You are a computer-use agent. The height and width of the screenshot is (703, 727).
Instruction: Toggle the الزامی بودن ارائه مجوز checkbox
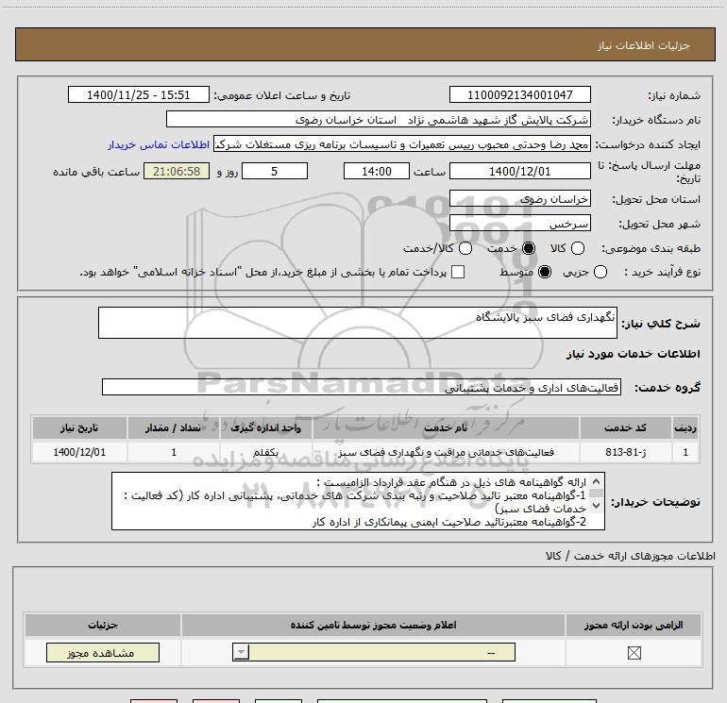click(634, 653)
